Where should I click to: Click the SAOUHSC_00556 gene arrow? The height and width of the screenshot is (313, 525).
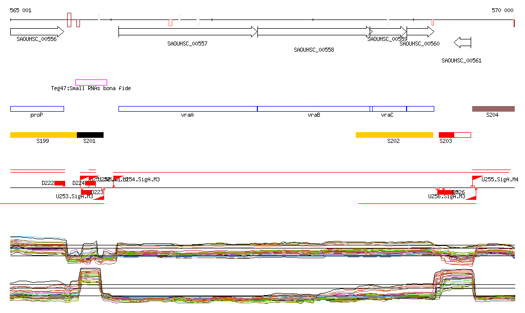pyautogui.click(x=36, y=32)
